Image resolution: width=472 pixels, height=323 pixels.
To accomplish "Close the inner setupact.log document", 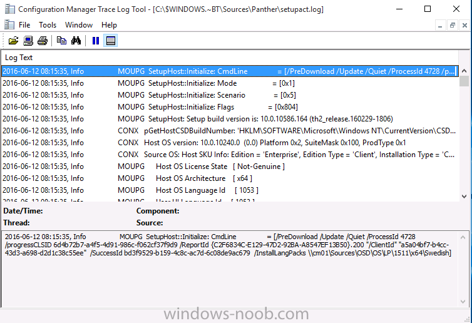I will coord(464,25).
